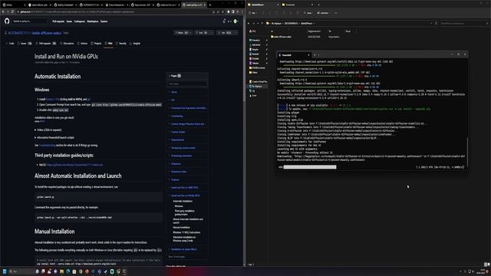Switch to the Projects tab
The image size is (491, 276).
click(x=96, y=44)
